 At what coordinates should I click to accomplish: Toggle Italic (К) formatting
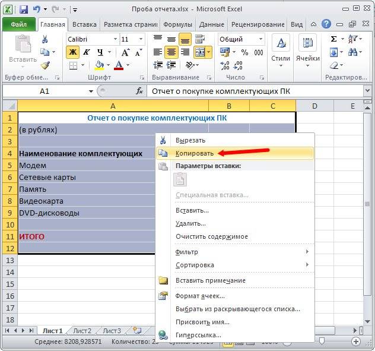click(87, 52)
